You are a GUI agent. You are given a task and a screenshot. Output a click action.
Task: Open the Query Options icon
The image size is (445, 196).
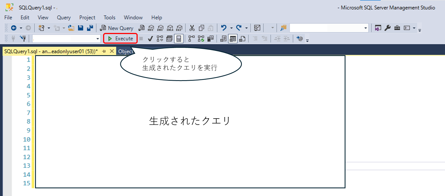(x=169, y=39)
